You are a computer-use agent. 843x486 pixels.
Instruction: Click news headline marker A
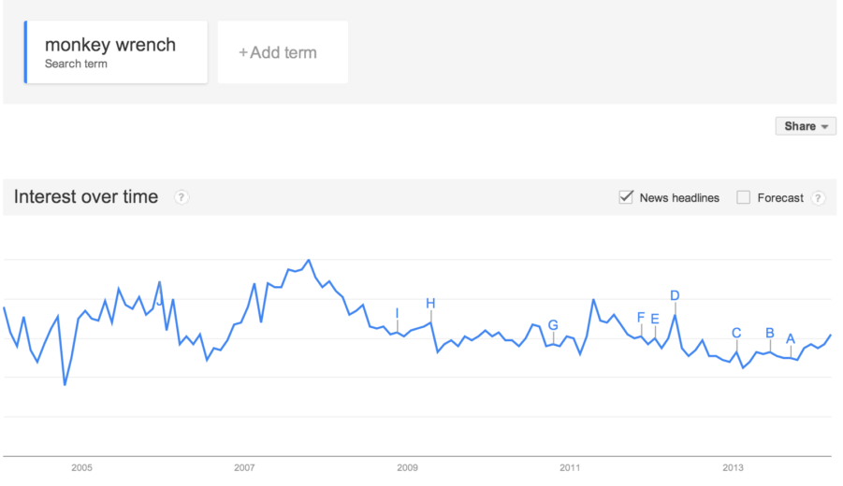pos(791,339)
